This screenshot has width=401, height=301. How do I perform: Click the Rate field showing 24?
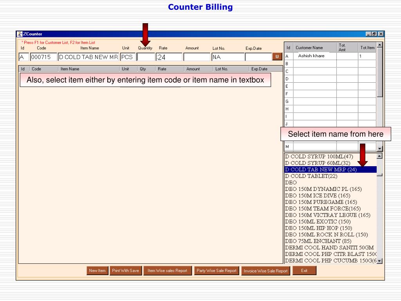(x=169, y=57)
